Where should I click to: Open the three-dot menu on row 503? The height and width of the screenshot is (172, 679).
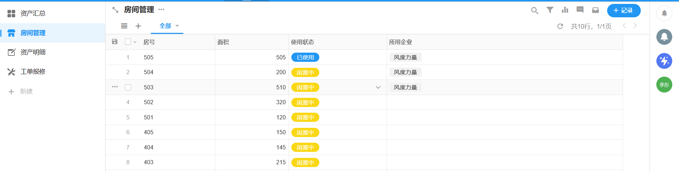pos(115,87)
